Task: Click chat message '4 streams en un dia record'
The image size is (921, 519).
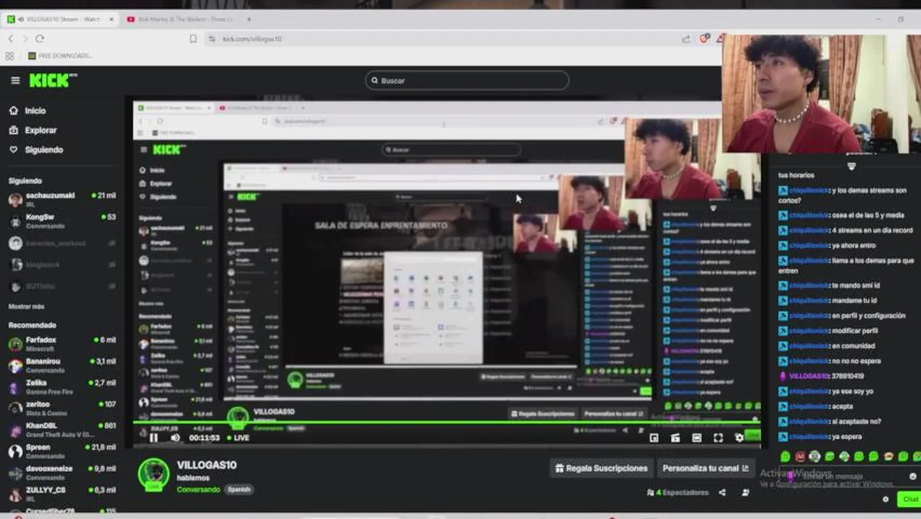Action: [872, 231]
